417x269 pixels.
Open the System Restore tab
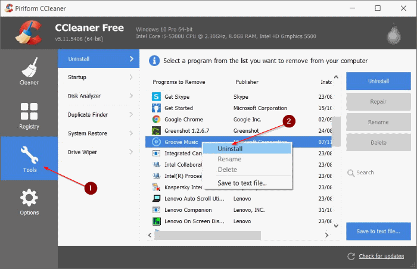pos(99,133)
